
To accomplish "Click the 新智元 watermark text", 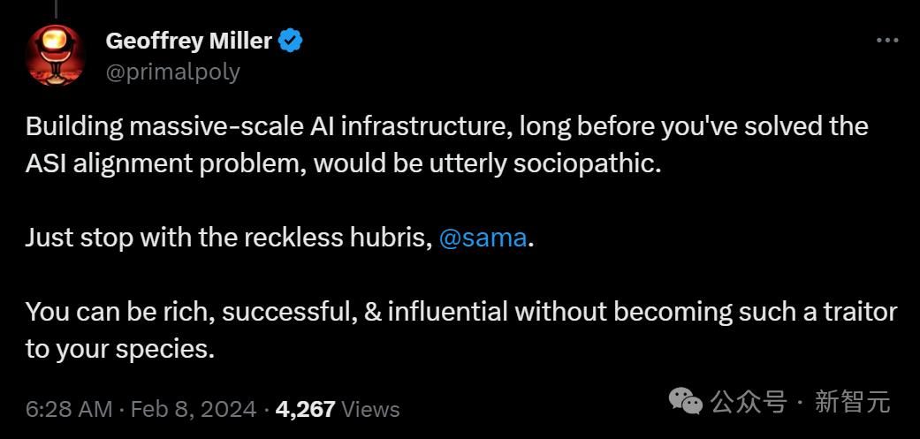I will (852, 403).
